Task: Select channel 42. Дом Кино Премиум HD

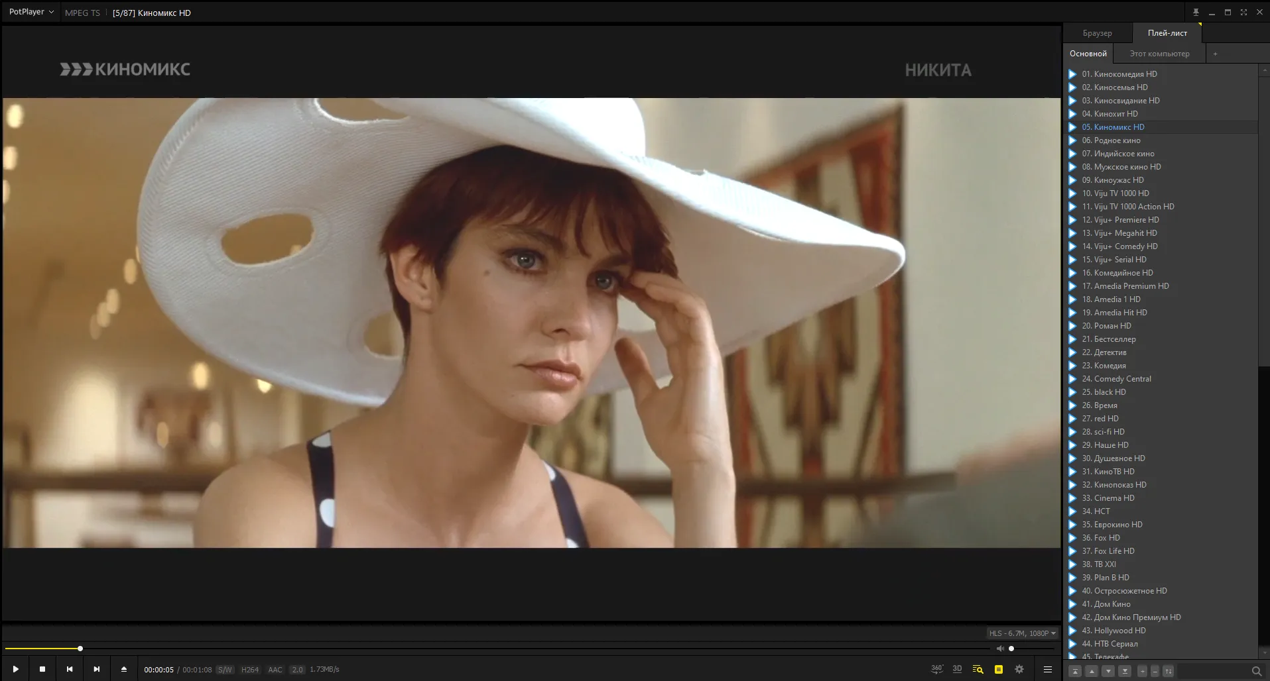Action: click(x=1162, y=617)
